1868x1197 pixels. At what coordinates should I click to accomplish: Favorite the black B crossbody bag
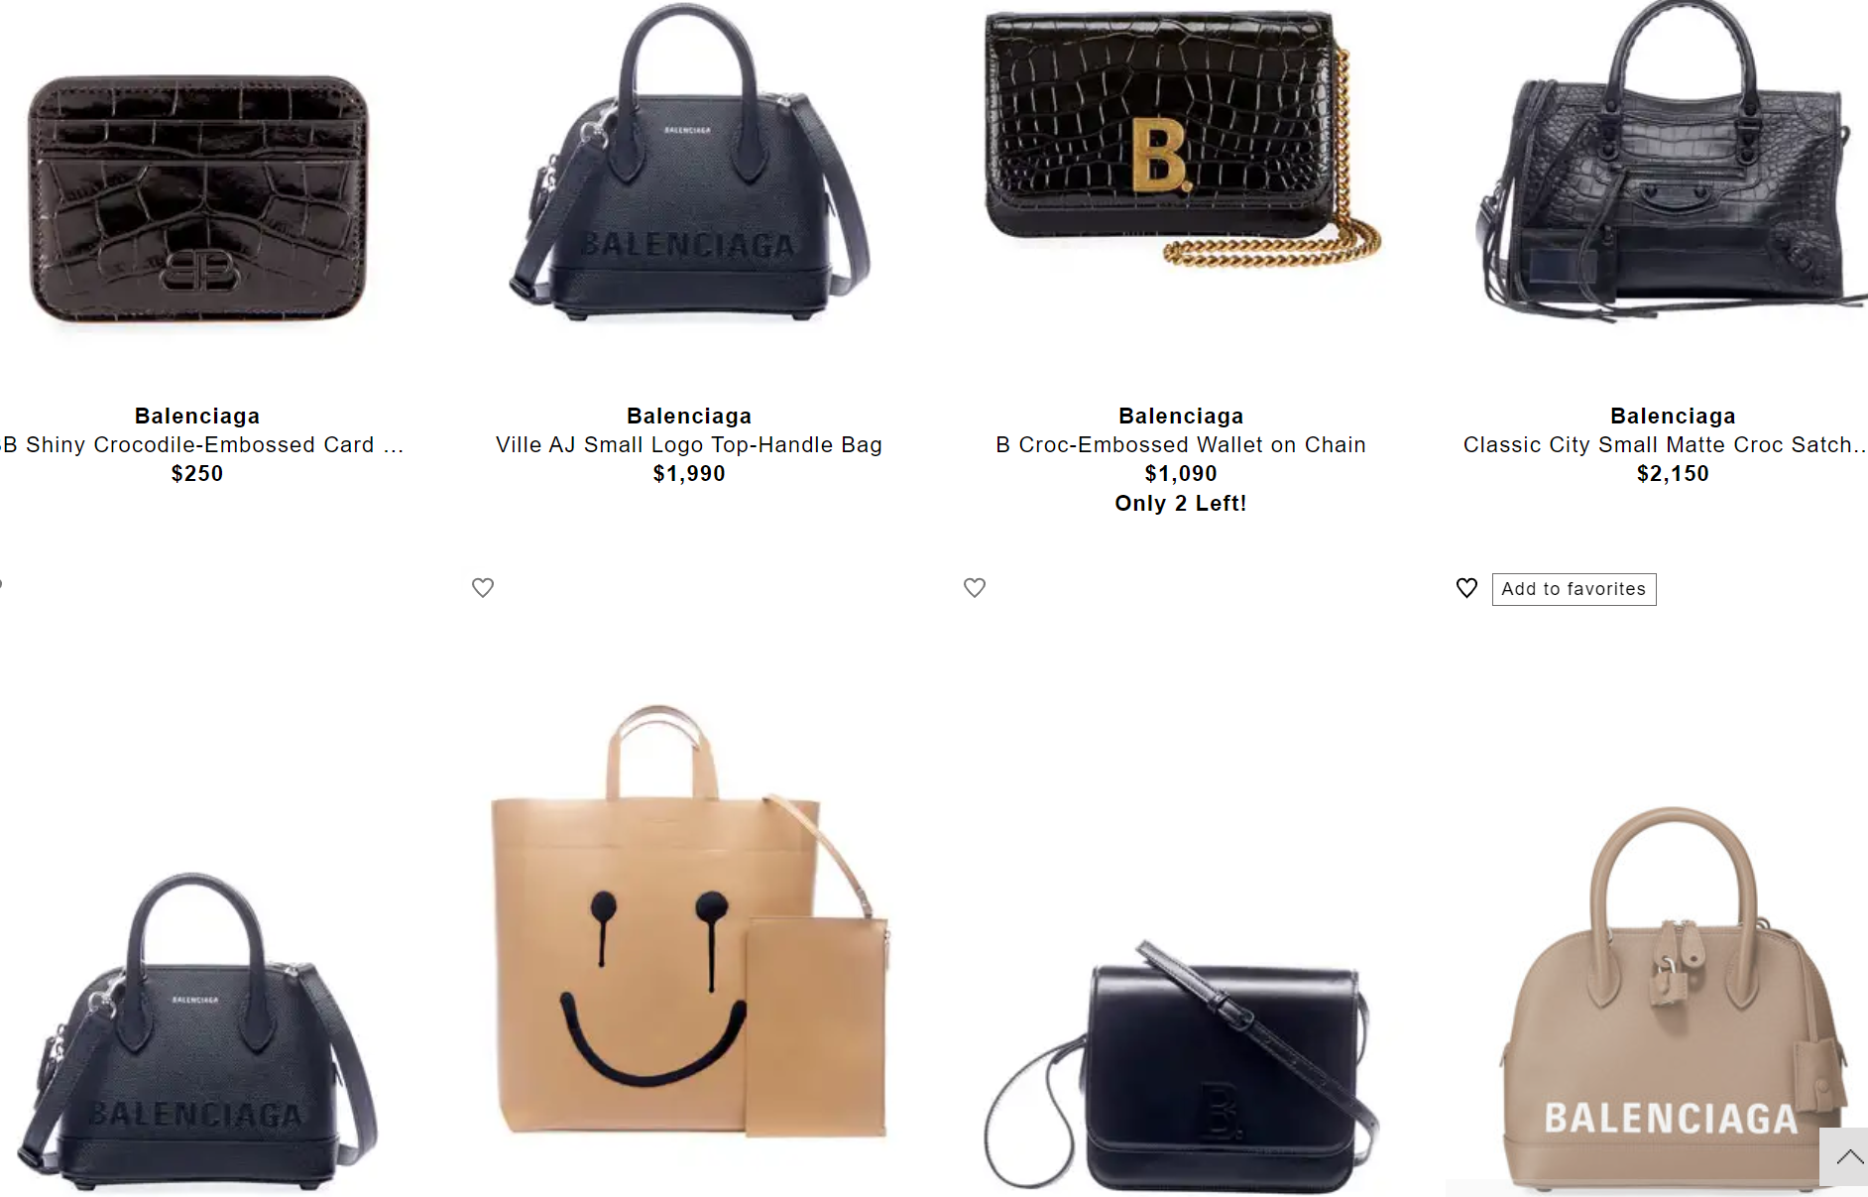point(975,588)
